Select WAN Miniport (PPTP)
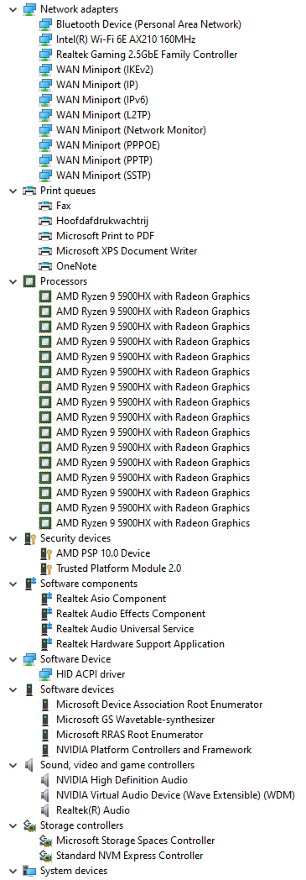This screenshot has width=306, height=880. (104, 160)
